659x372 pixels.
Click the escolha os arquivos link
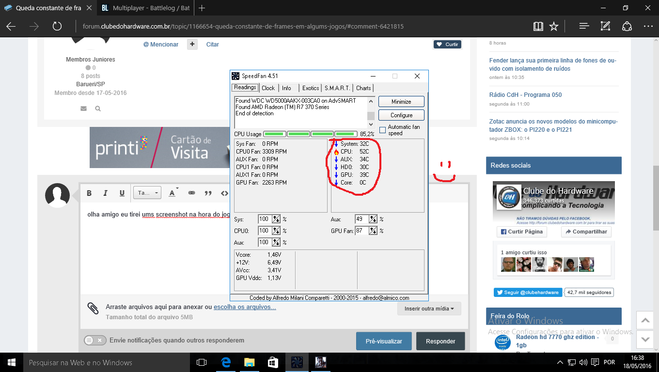[245, 307]
